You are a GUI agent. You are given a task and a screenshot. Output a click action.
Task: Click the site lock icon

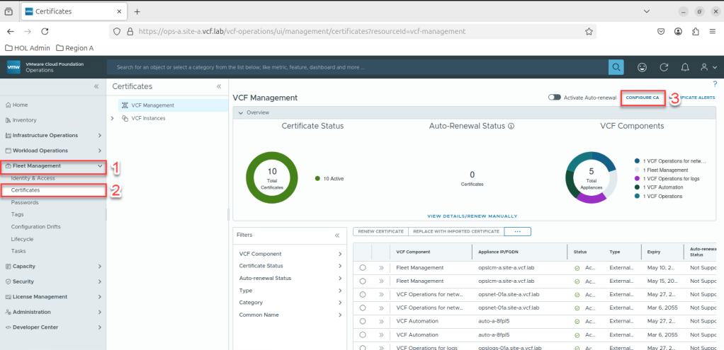[x=130, y=31]
